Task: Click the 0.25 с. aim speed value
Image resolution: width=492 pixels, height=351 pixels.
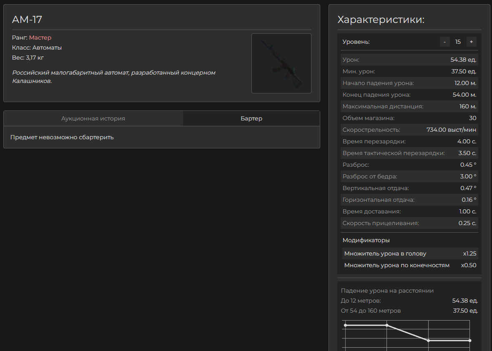Action: (467, 223)
